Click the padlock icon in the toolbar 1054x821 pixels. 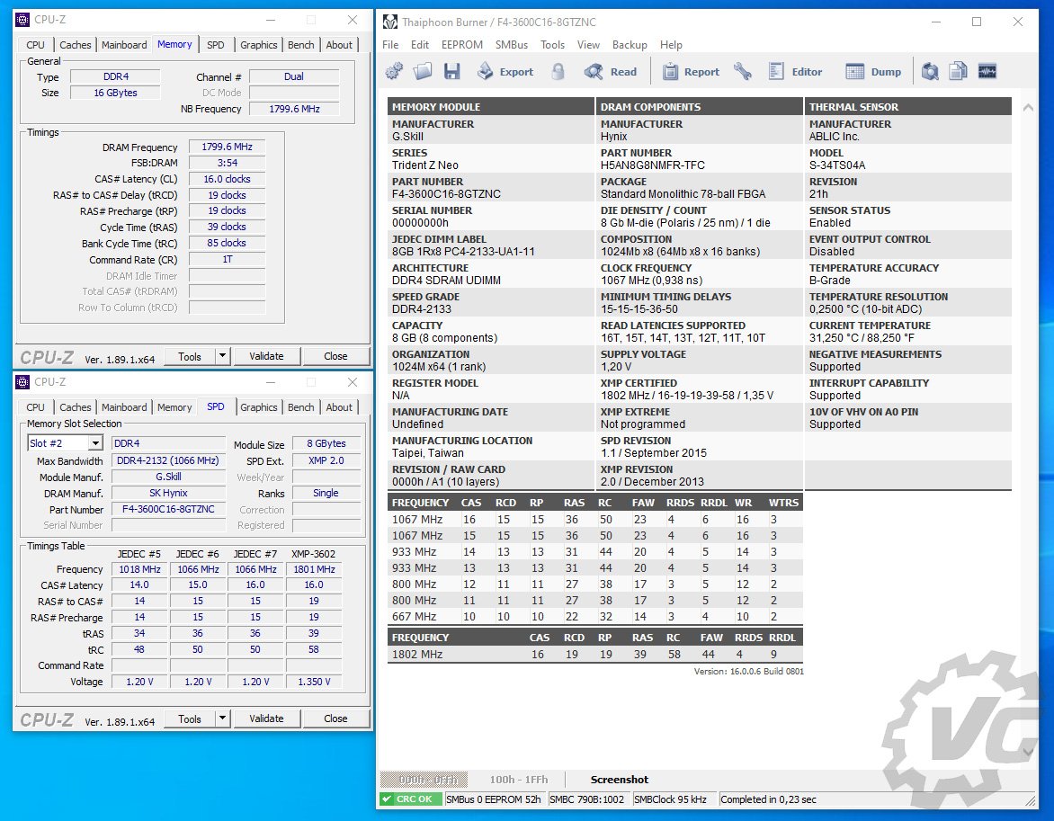coord(558,72)
